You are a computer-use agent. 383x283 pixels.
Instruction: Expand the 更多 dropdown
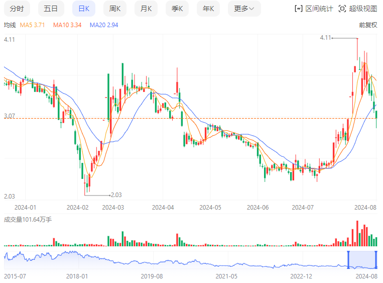point(244,9)
